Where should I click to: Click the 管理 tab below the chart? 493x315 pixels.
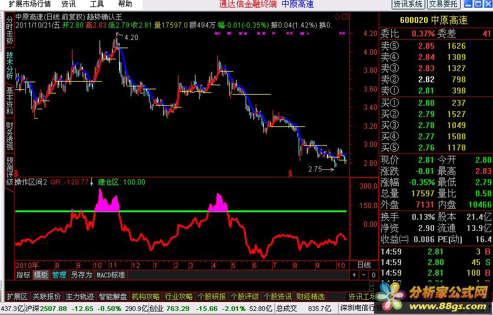59,275
